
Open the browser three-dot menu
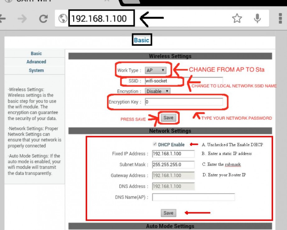[x=280, y=19]
